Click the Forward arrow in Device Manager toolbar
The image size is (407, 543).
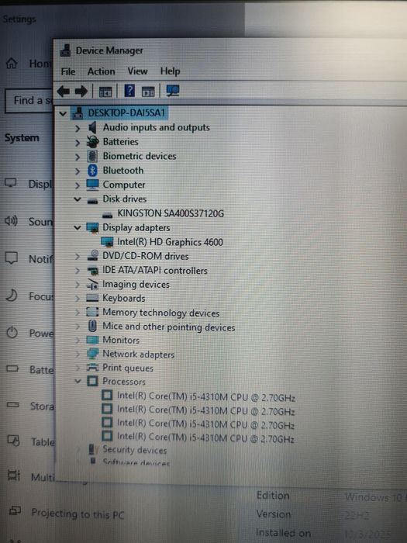(x=81, y=92)
